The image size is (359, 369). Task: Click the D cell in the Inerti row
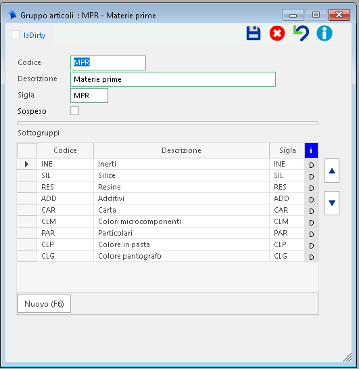311,165
